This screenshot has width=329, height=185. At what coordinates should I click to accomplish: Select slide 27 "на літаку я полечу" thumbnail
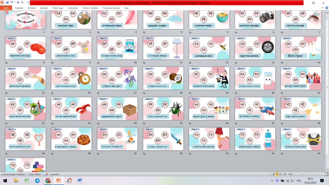tap(255, 109)
